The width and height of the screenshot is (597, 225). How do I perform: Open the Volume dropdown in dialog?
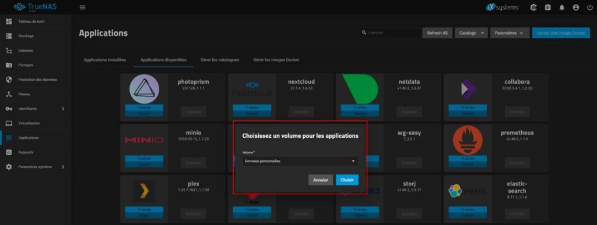(x=300, y=161)
